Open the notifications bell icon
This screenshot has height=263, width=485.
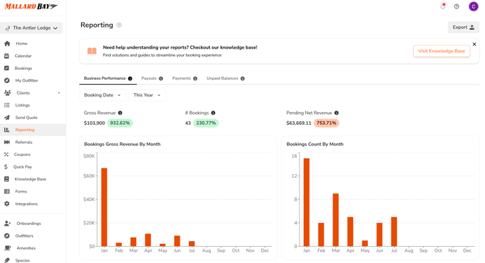[443, 6]
